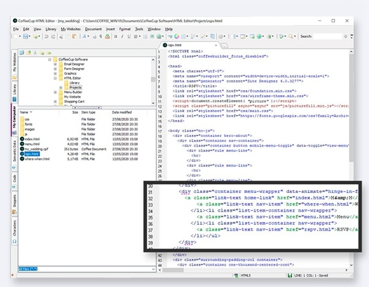The width and height of the screenshot is (369, 287).
Task: Click the first icon in the file panel toolbar
Action: [22, 53]
